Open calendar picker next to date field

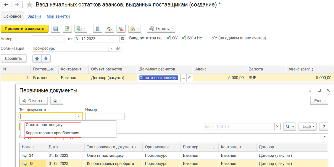click(123, 39)
